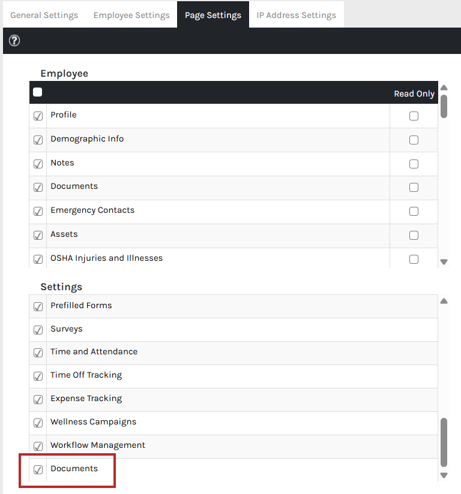Click the Employee list scroll up arrow

click(x=444, y=88)
